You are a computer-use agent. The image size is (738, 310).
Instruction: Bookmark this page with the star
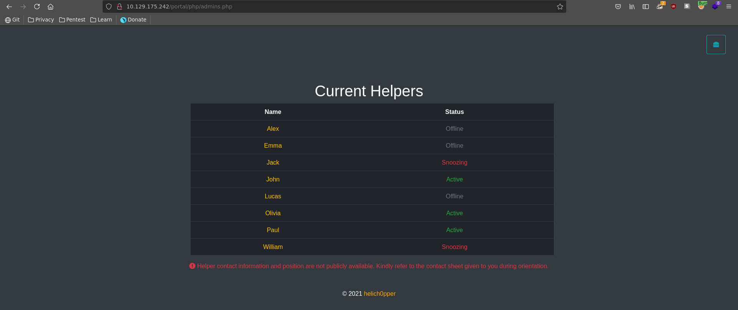(x=560, y=7)
